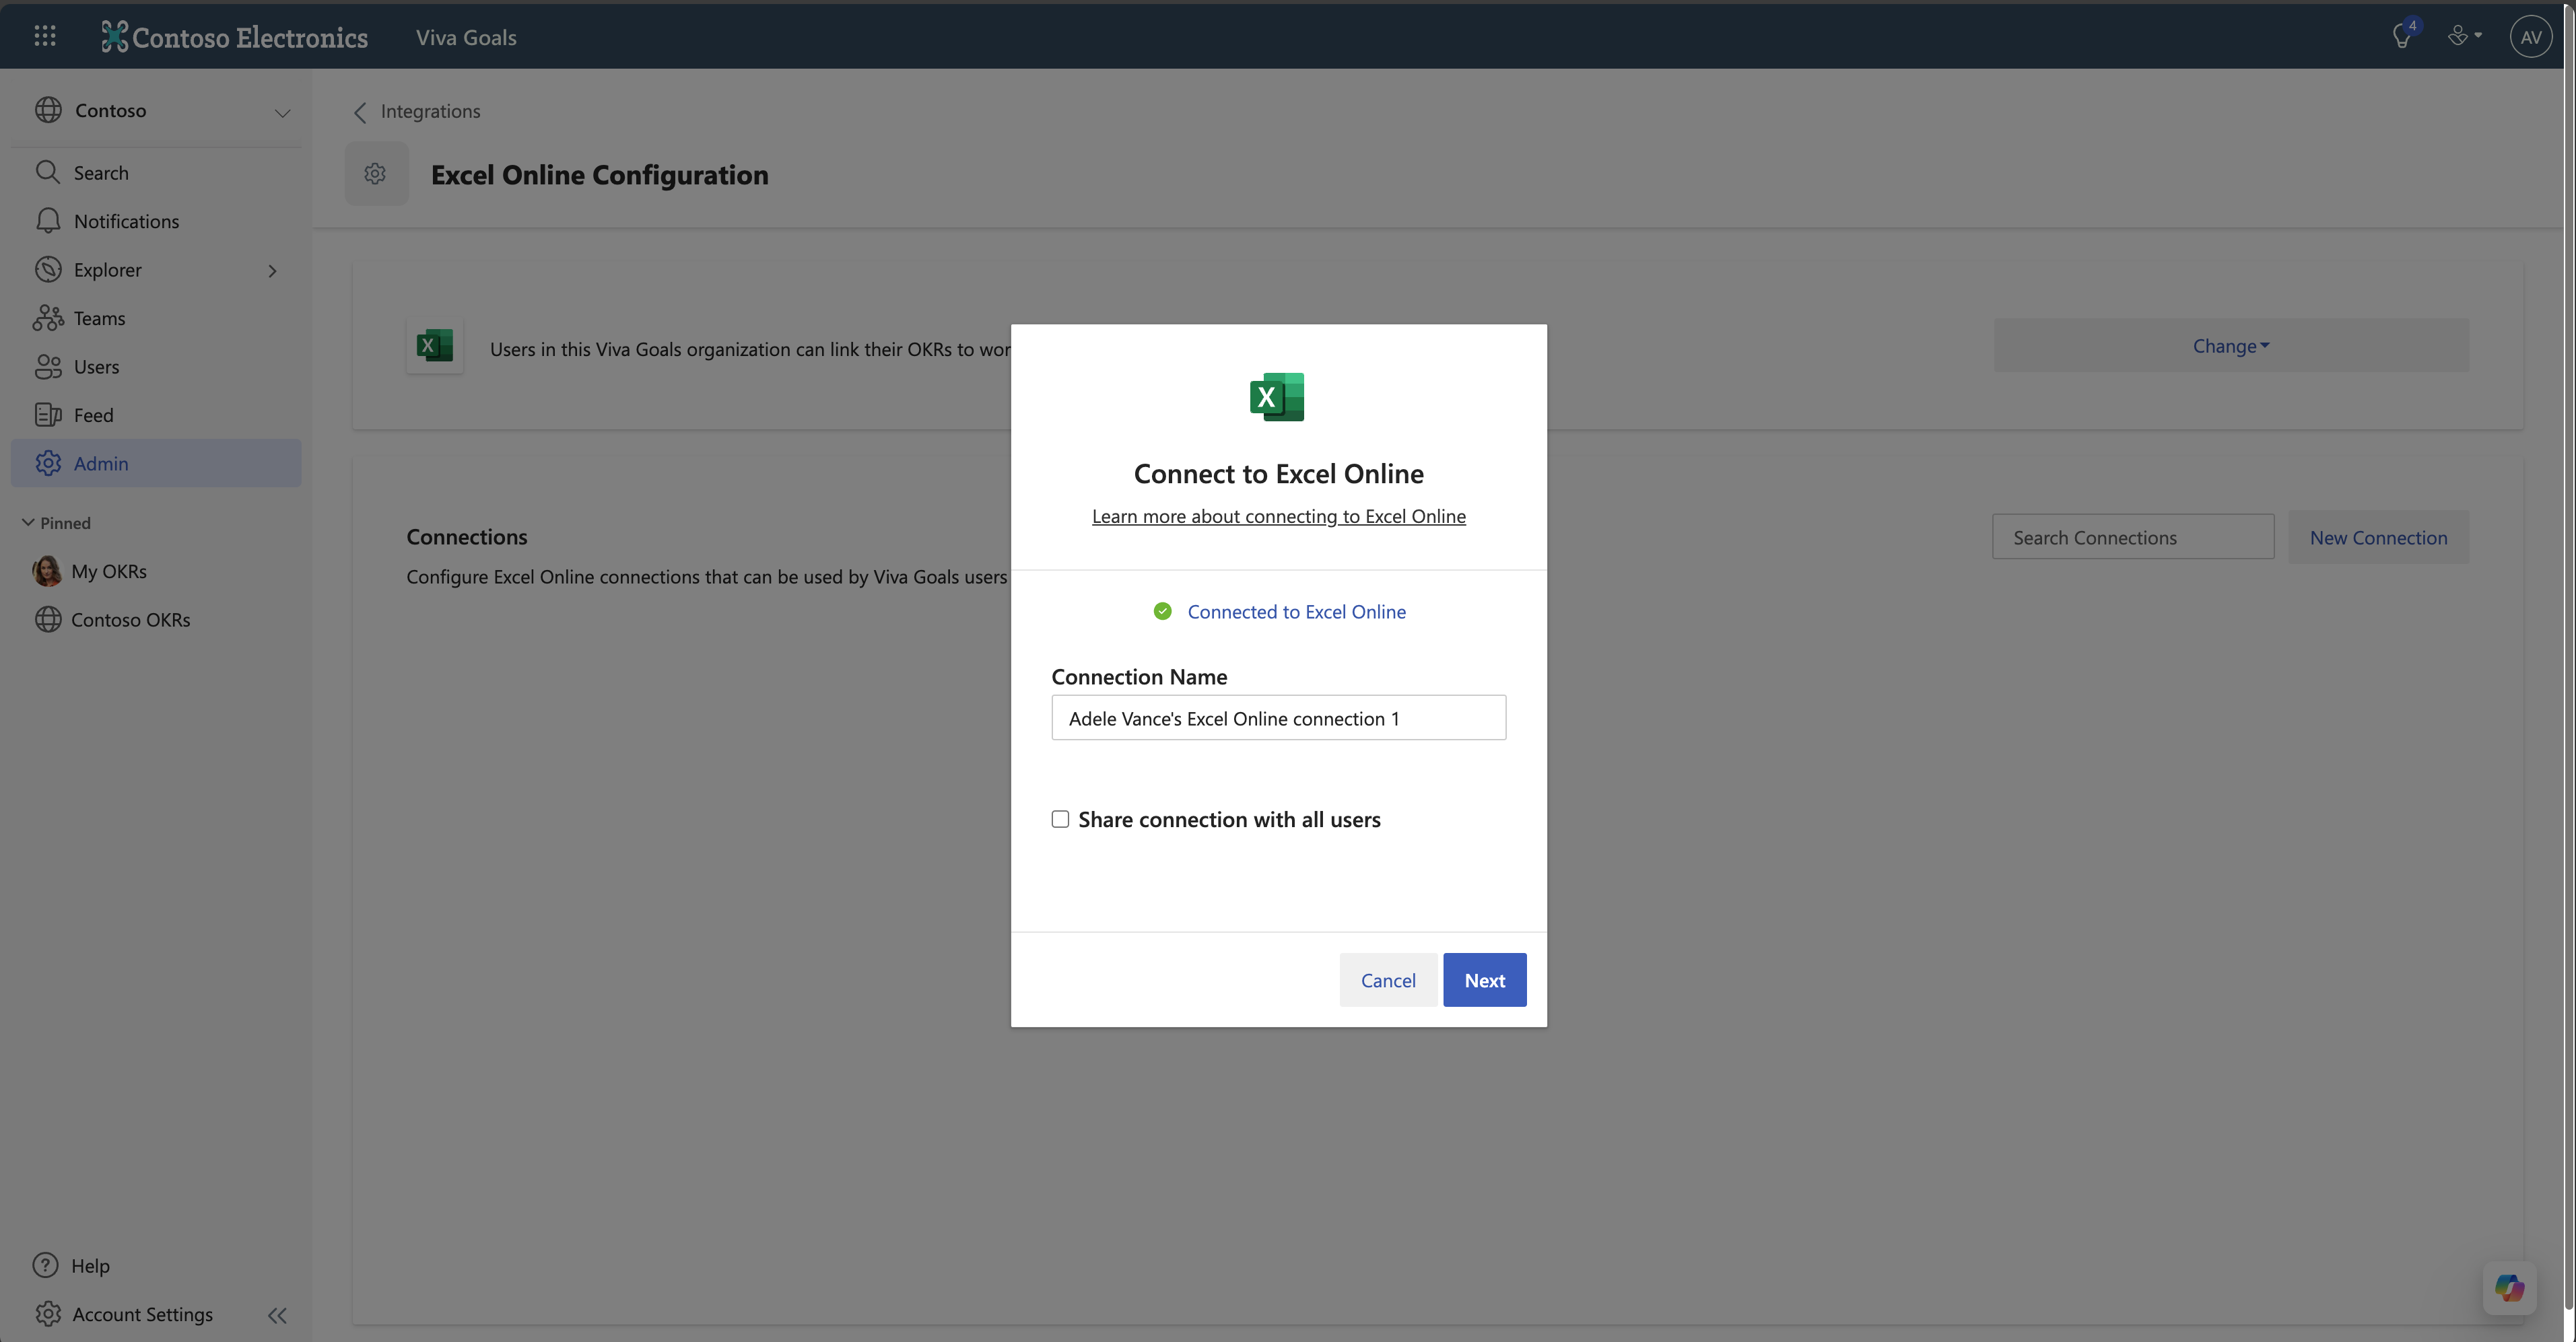The image size is (2576, 1342).
Task: Open the app launcher grid icon
Action: (x=45, y=36)
